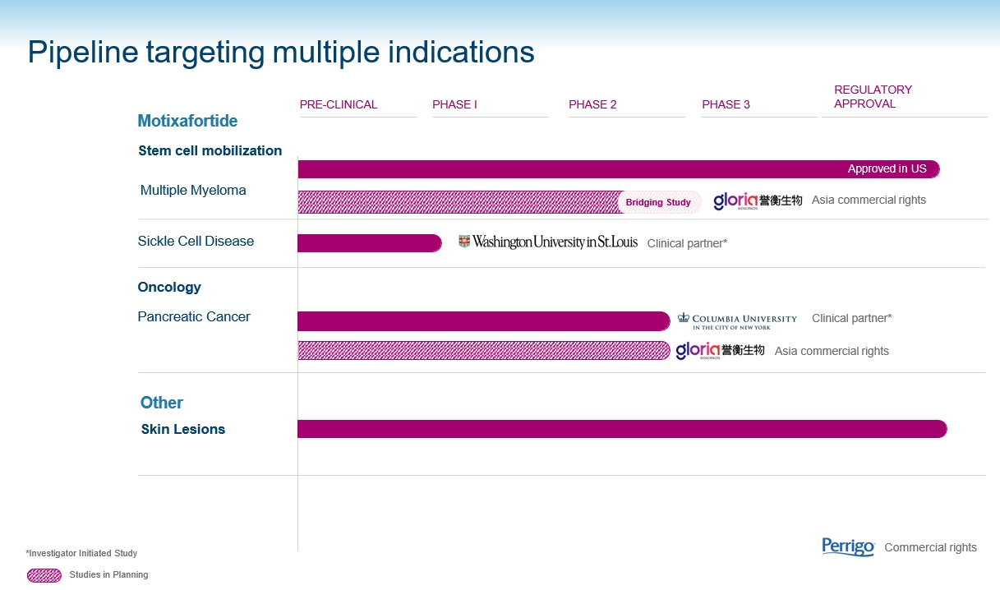The width and height of the screenshot is (1000, 590).
Task: Select the Bridging Study label
Action: coord(658,202)
